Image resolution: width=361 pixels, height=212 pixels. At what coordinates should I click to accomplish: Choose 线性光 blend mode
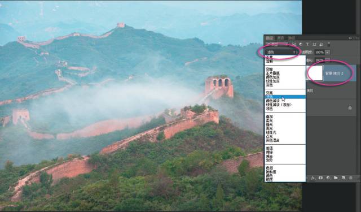pyautogui.click(x=285, y=132)
